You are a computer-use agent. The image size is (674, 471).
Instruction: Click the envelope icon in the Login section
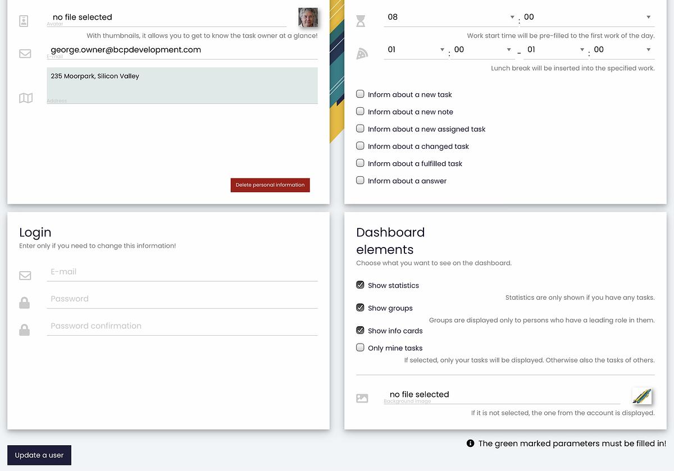[25, 276]
